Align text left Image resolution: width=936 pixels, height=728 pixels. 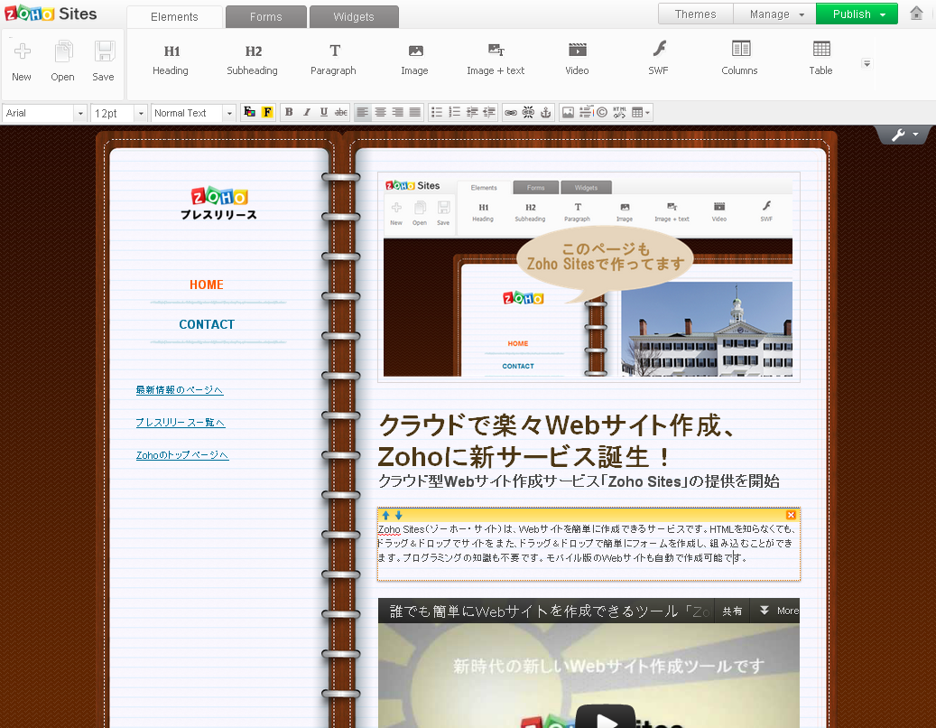pos(362,112)
